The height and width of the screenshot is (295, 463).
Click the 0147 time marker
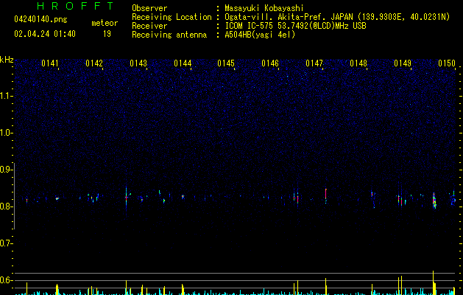click(314, 63)
